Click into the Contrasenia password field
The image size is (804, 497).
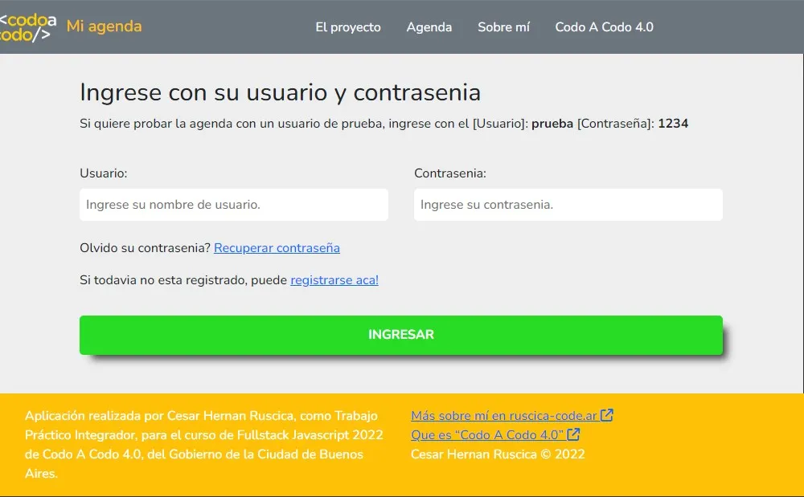coord(568,205)
